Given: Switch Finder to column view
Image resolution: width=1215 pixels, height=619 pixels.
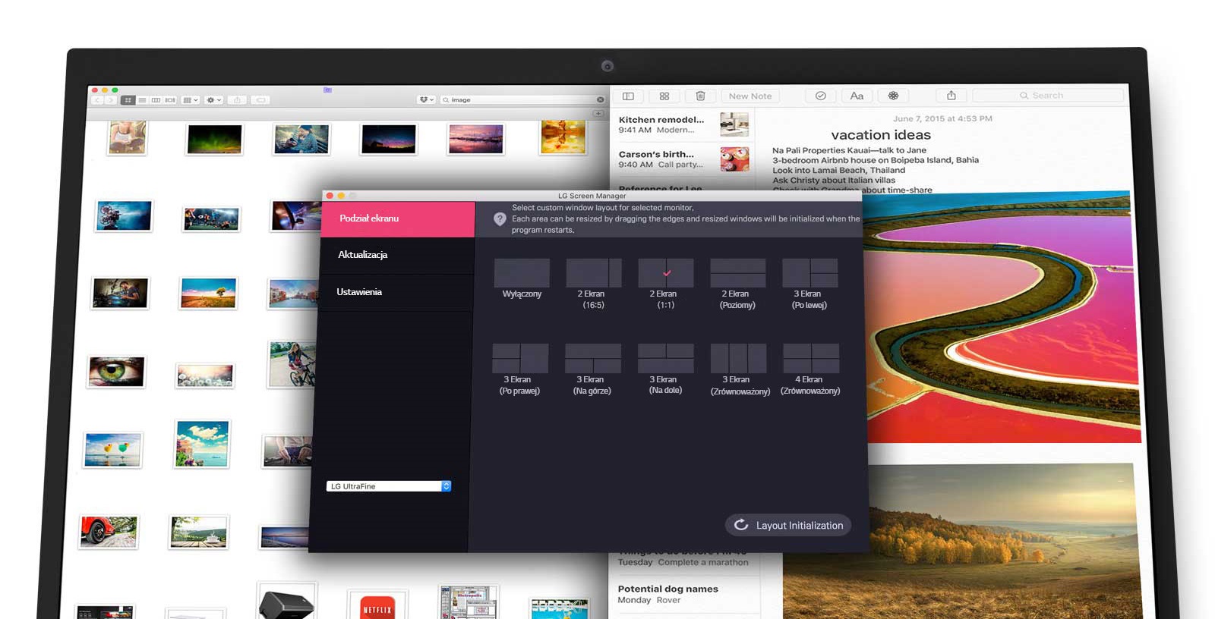Looking at the screenshot, I should pos(156,100).
